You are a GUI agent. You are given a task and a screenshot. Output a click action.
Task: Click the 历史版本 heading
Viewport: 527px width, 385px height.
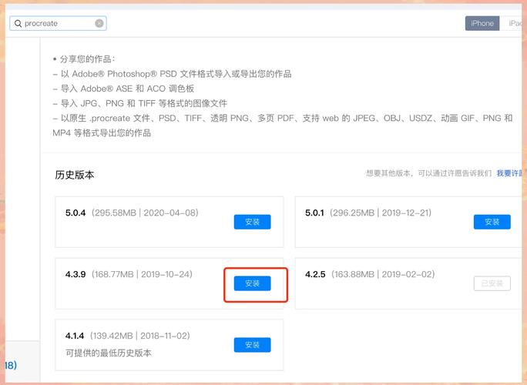coord(75,175)
